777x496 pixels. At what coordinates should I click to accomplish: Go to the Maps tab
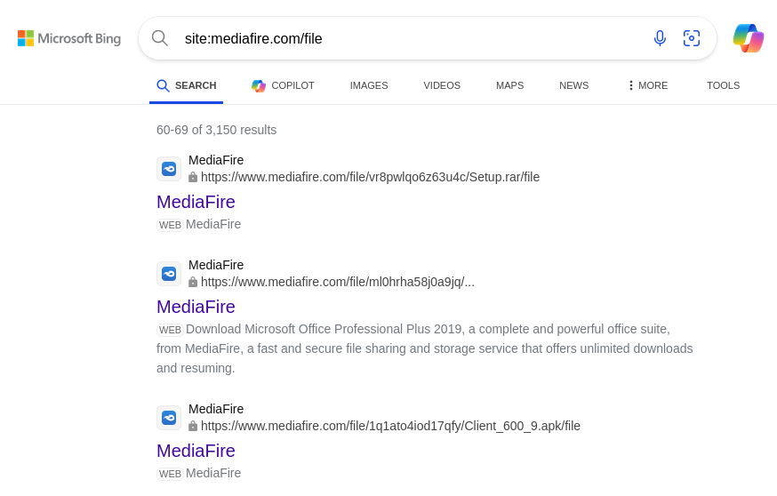pos(509,85)
